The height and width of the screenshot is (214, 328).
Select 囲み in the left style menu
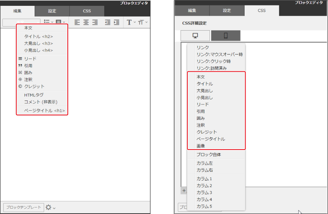pos(42,73)
